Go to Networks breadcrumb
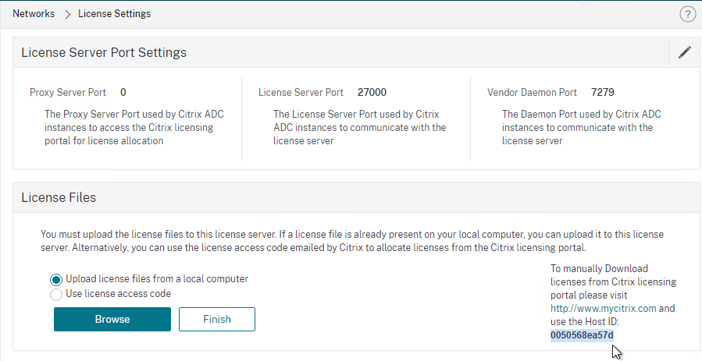The image size is (702, 361). coord(34,14)
